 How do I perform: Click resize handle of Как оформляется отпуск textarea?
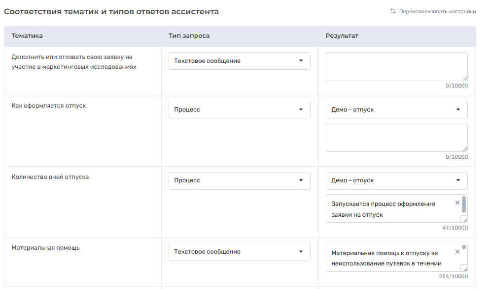click(x=465, y=149)
